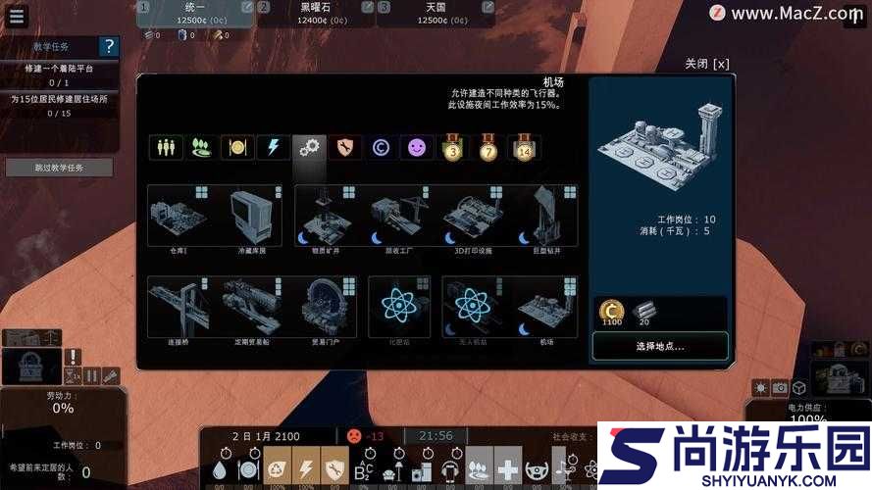Viewport: 872px width, 490px height.
Task: Switch to colony slot 2 黑曜石
Action: pos(315,14)
